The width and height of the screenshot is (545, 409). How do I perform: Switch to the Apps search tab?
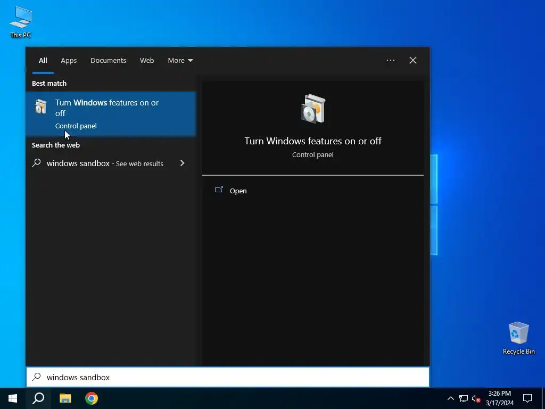click(69, 61)
